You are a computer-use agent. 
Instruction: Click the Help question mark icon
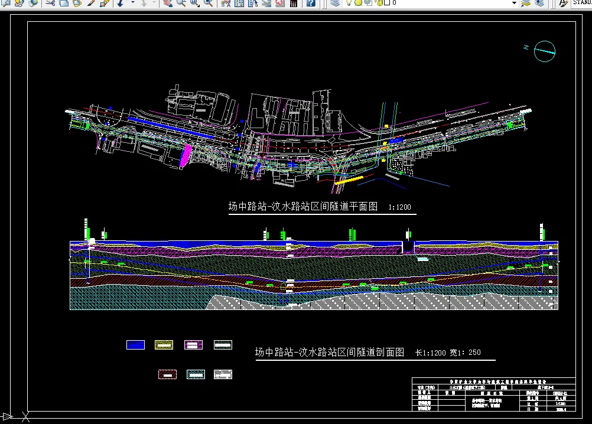(311, 3)
